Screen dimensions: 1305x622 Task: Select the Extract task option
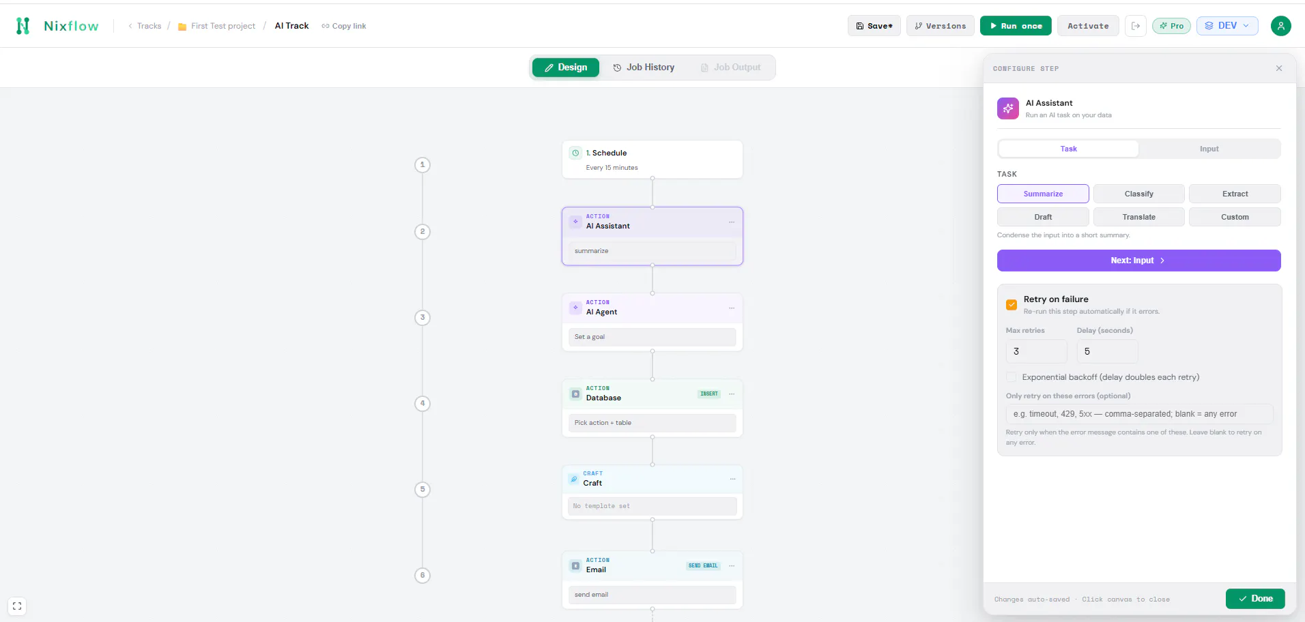[x=1235, y=194]
